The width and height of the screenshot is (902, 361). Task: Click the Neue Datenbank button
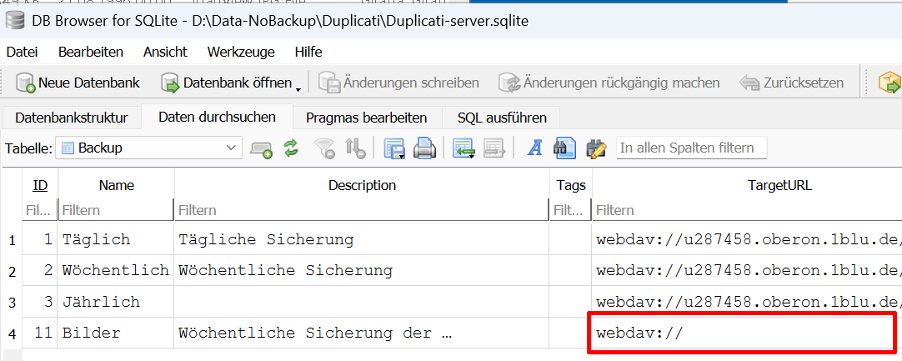pyautogui.click(x=78, y=83)
